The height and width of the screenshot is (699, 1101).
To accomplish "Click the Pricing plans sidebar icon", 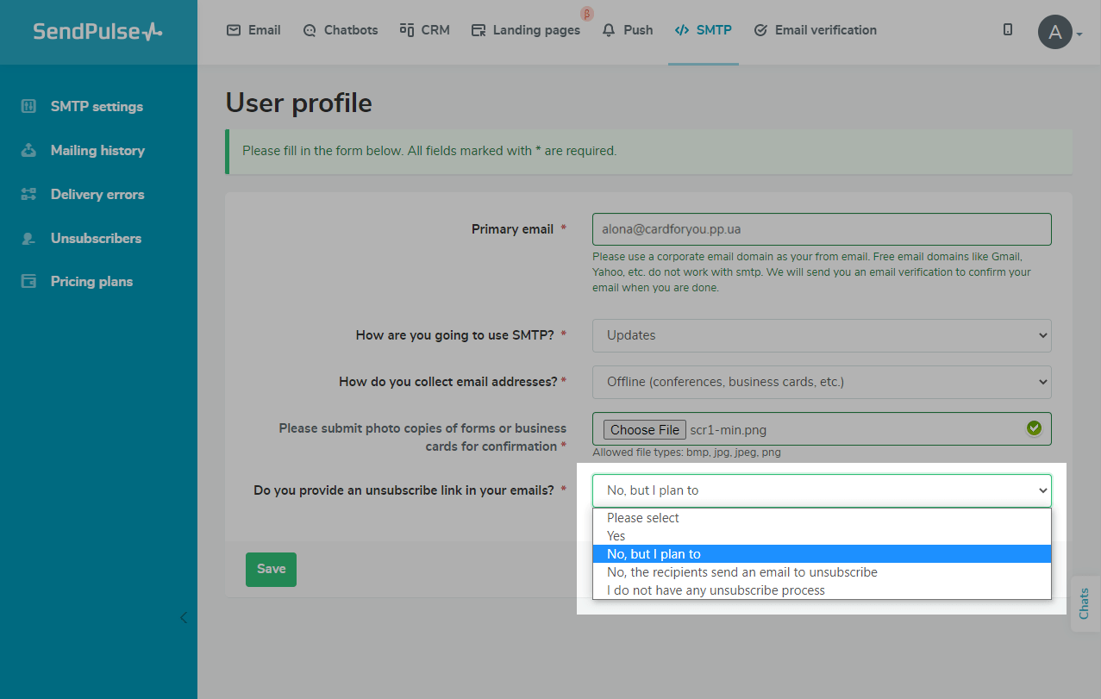I will pyautogui.click(x=28, y=282).
